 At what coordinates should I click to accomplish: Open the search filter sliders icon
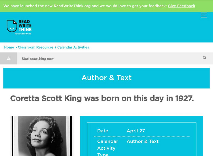coord(9,58)
